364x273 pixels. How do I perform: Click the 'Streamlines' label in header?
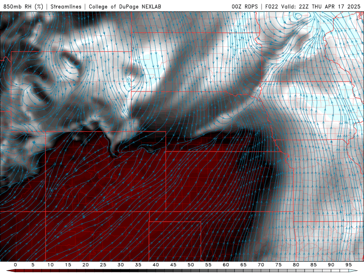click(66, 6)
